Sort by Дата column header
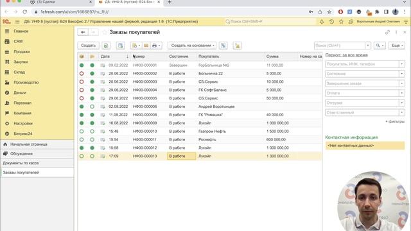411x231 pixels. click(x=114, y=56)
